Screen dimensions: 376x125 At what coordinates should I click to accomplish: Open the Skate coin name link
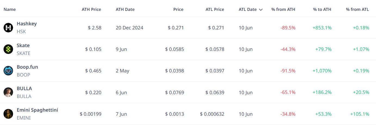point(23,45)
